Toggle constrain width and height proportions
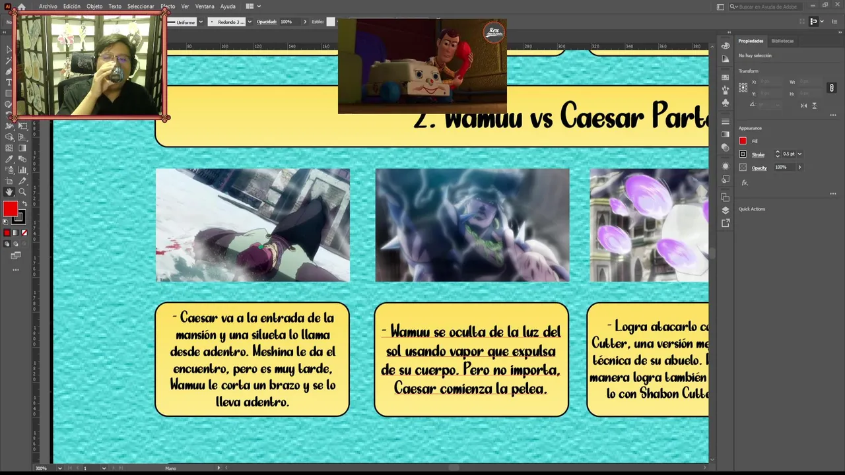This screenshot has width=845, height=475. [x=832, y=88]
